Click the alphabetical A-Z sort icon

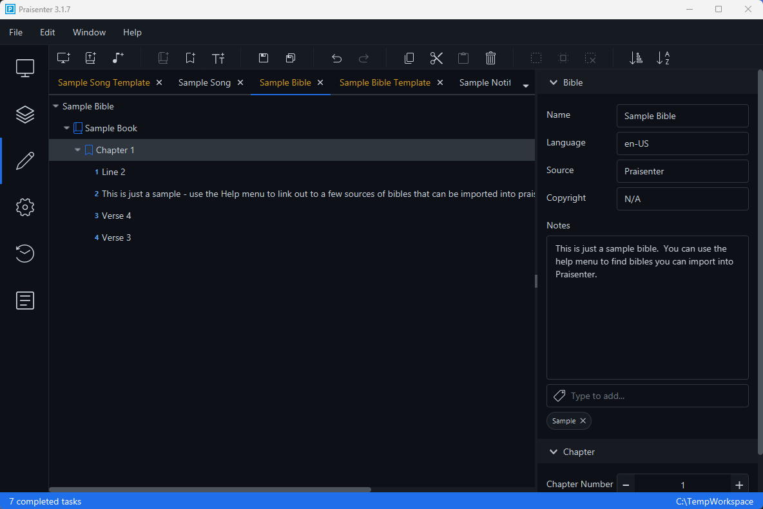point(662,58)
